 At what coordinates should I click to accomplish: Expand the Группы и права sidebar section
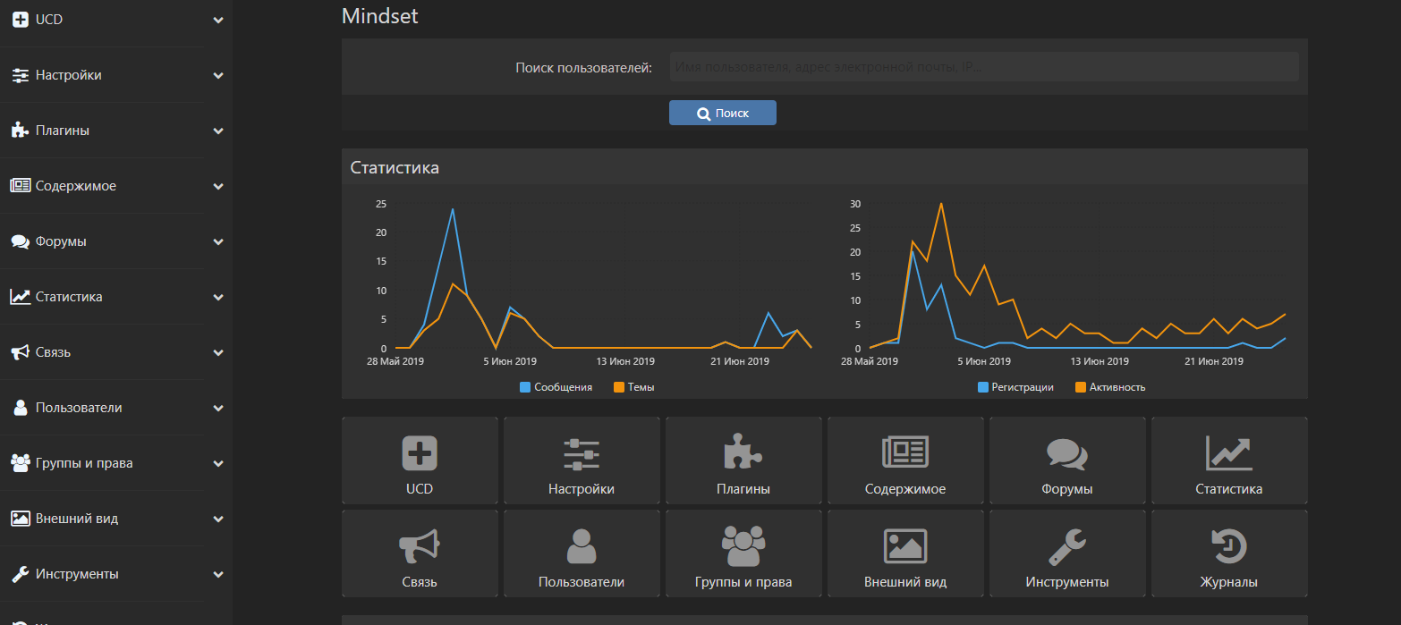coord(217,463)
